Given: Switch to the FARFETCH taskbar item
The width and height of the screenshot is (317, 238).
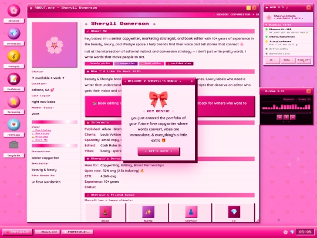Looking at the screenshot, I should (x=77, y=232).
